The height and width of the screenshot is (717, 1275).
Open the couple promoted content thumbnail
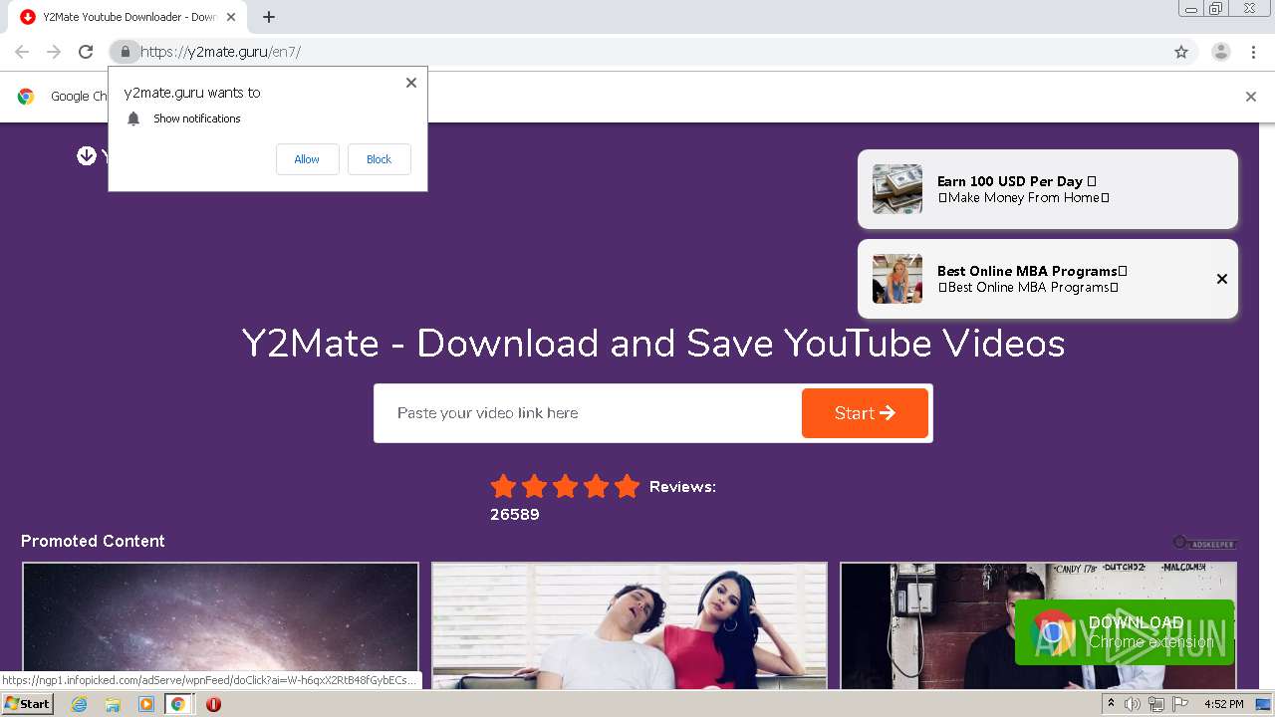630,626
